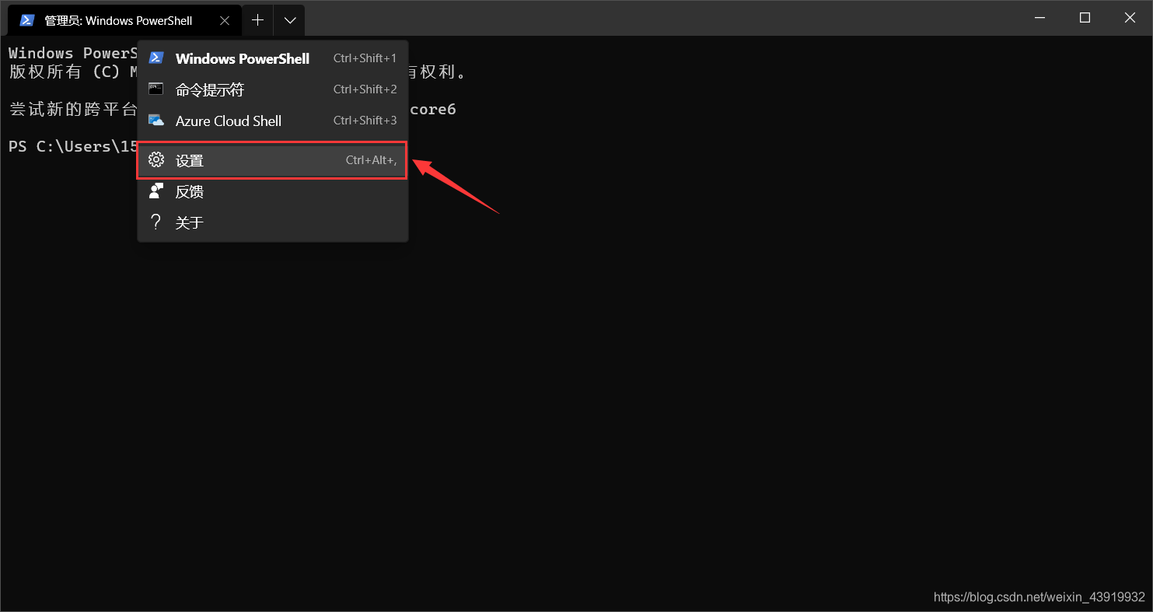Open 反馈 from the dropdown menu
The height and width of the screenshot is (612, 1153).
click(x=273, y=191)
